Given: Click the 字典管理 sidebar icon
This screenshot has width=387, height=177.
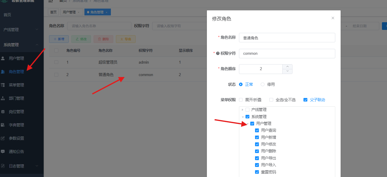Looking at the screenshot, I should click(3, 125).
